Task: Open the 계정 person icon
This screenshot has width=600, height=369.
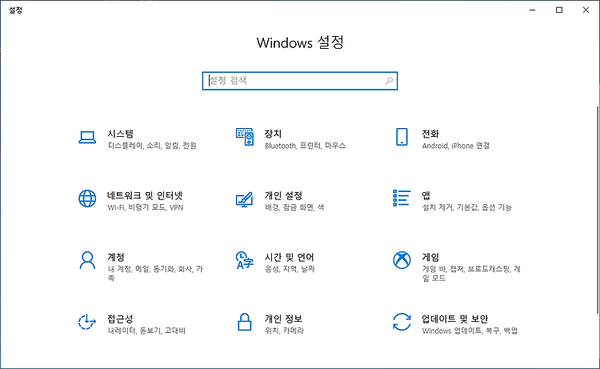Action: [87, 260]
